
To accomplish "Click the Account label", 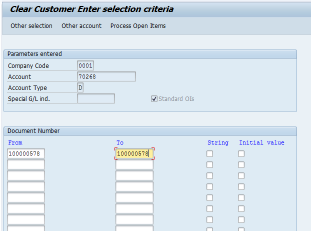I will pyautogui.click(x=19, y=76).
